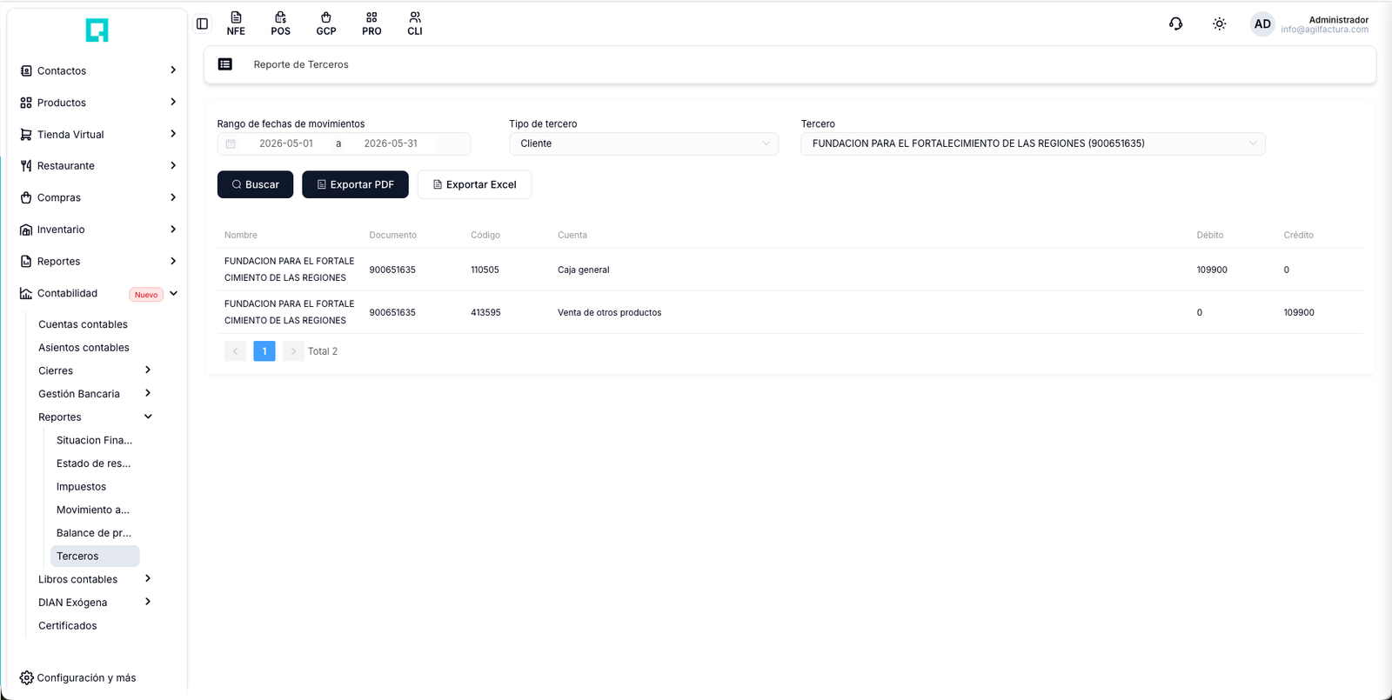Viewport: 1392px width, 700px height.
Task: Click the Venta de otros productos cell
Action: (x=609, y=312)
